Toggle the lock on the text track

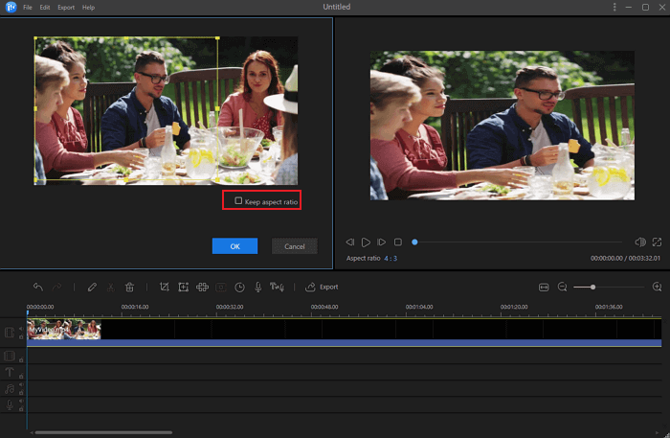[21, 376]
